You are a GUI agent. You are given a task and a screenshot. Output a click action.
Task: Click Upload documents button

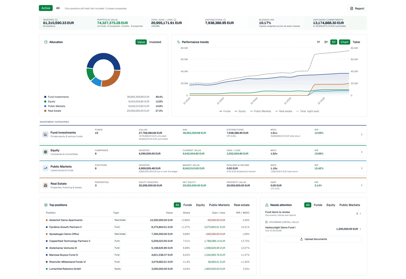[x=313, y=239]
